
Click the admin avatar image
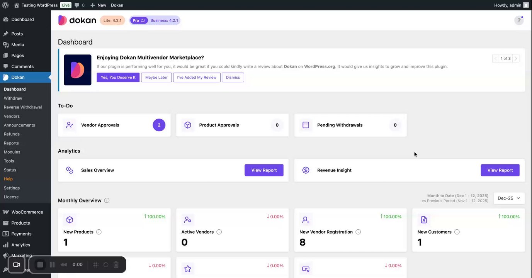[x=526, y=5]
